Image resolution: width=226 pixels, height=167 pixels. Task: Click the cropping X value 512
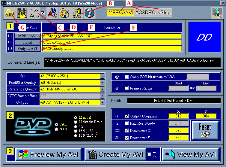178,116
